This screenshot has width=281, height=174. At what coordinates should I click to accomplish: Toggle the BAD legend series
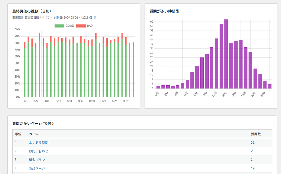click(x=85, y=26)
